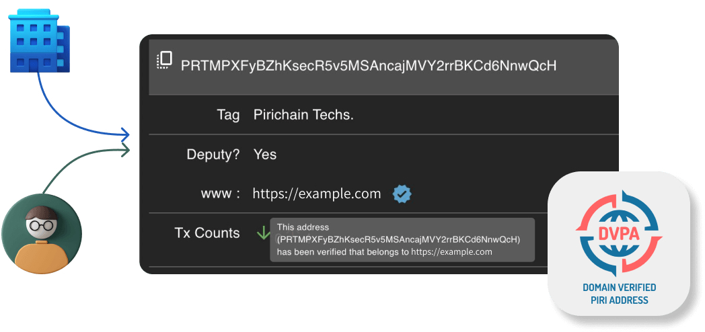Screen dimensions: 705x332
Task: Click the blue office building icon
Action: click(38, 40)
